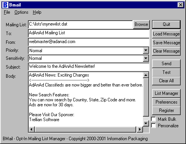
Task: Open the Options menu
Action: point(21,12)
